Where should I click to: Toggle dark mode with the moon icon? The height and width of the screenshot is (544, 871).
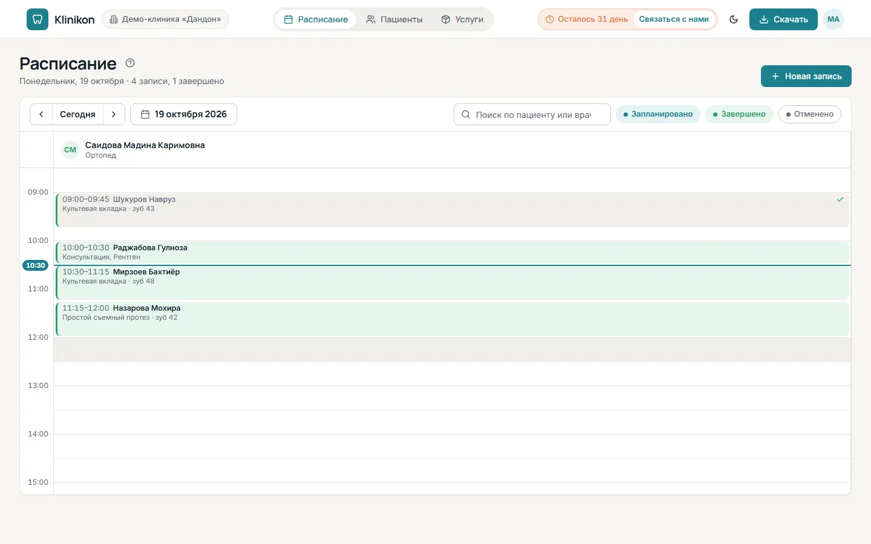click(x=734, y=19)
